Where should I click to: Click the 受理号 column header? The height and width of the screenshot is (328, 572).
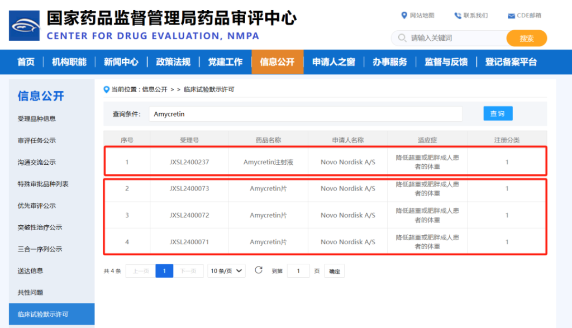(189, 140)
